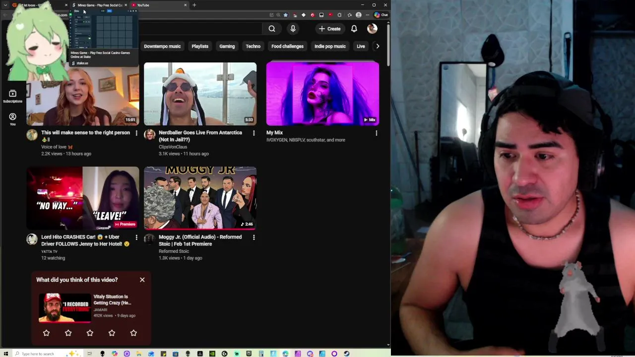Open more options for This will make sense video

[136, 133]
